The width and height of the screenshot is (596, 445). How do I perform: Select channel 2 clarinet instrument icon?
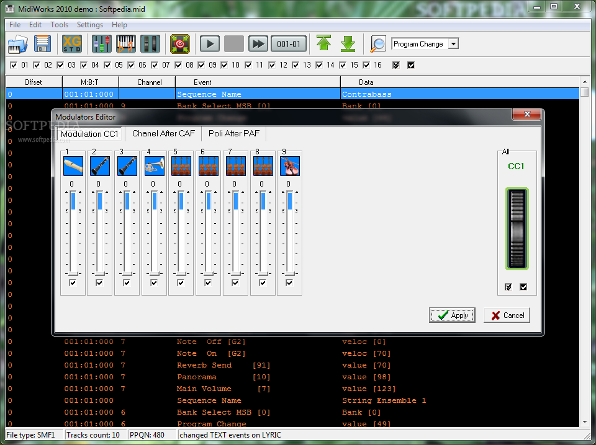[x=100, y=166]
